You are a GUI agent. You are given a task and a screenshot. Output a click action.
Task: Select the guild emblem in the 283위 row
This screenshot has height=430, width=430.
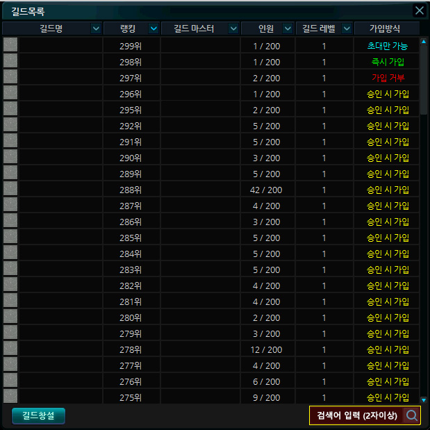tap(10, 269)
